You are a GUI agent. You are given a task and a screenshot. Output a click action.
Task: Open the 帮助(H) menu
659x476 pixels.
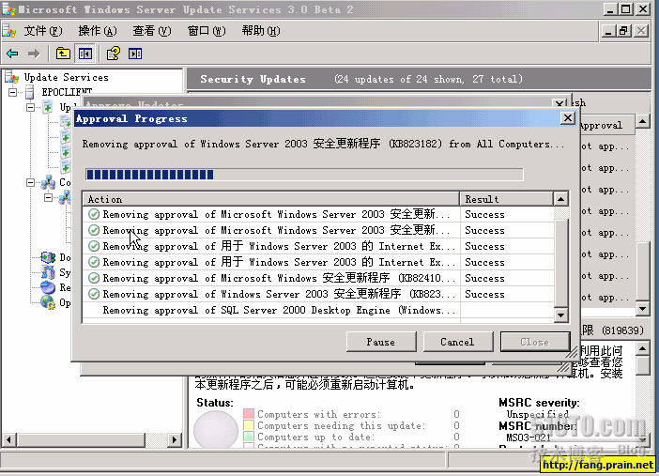coord(261,31)
